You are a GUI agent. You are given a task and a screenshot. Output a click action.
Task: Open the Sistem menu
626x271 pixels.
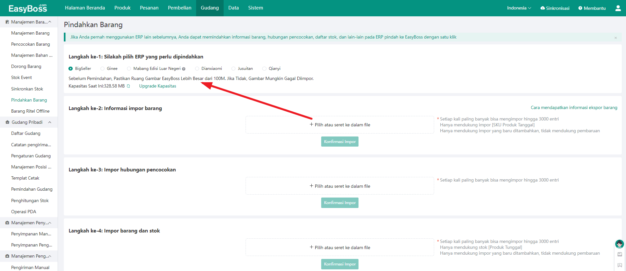click(255, 8)
